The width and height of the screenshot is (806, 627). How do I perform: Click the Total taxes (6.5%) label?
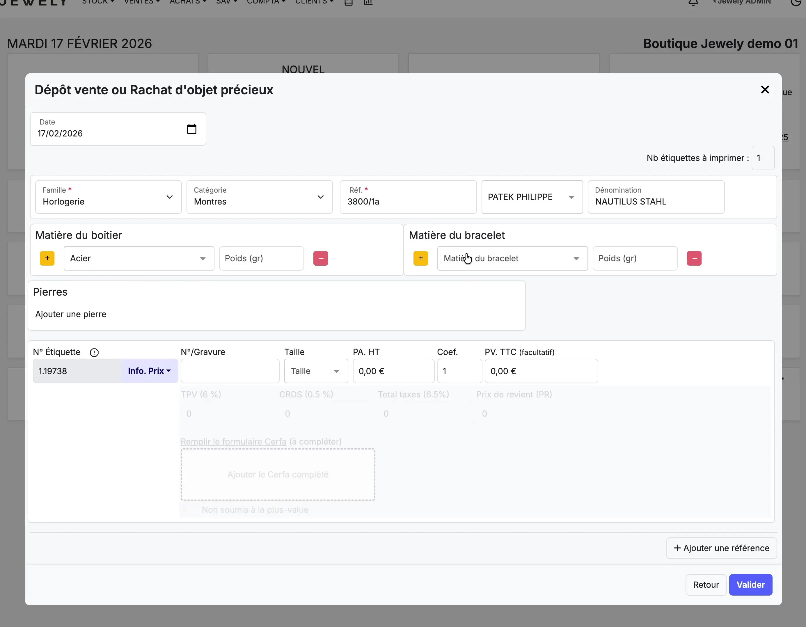tap(413, 395)
